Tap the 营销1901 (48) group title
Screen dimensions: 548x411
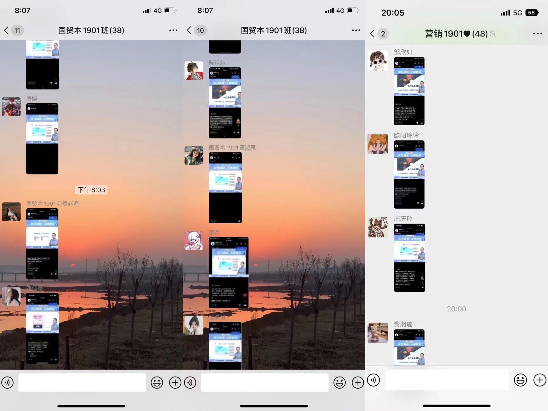point(456,34)
